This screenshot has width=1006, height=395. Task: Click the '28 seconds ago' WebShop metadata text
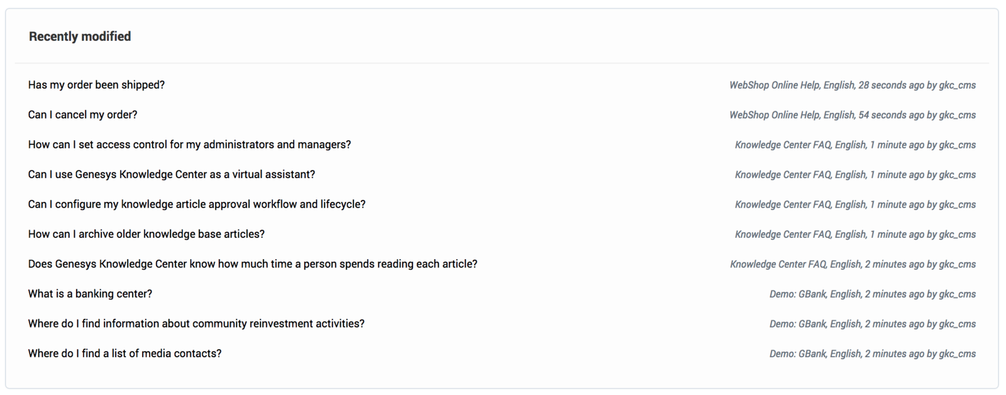[853, 85]
